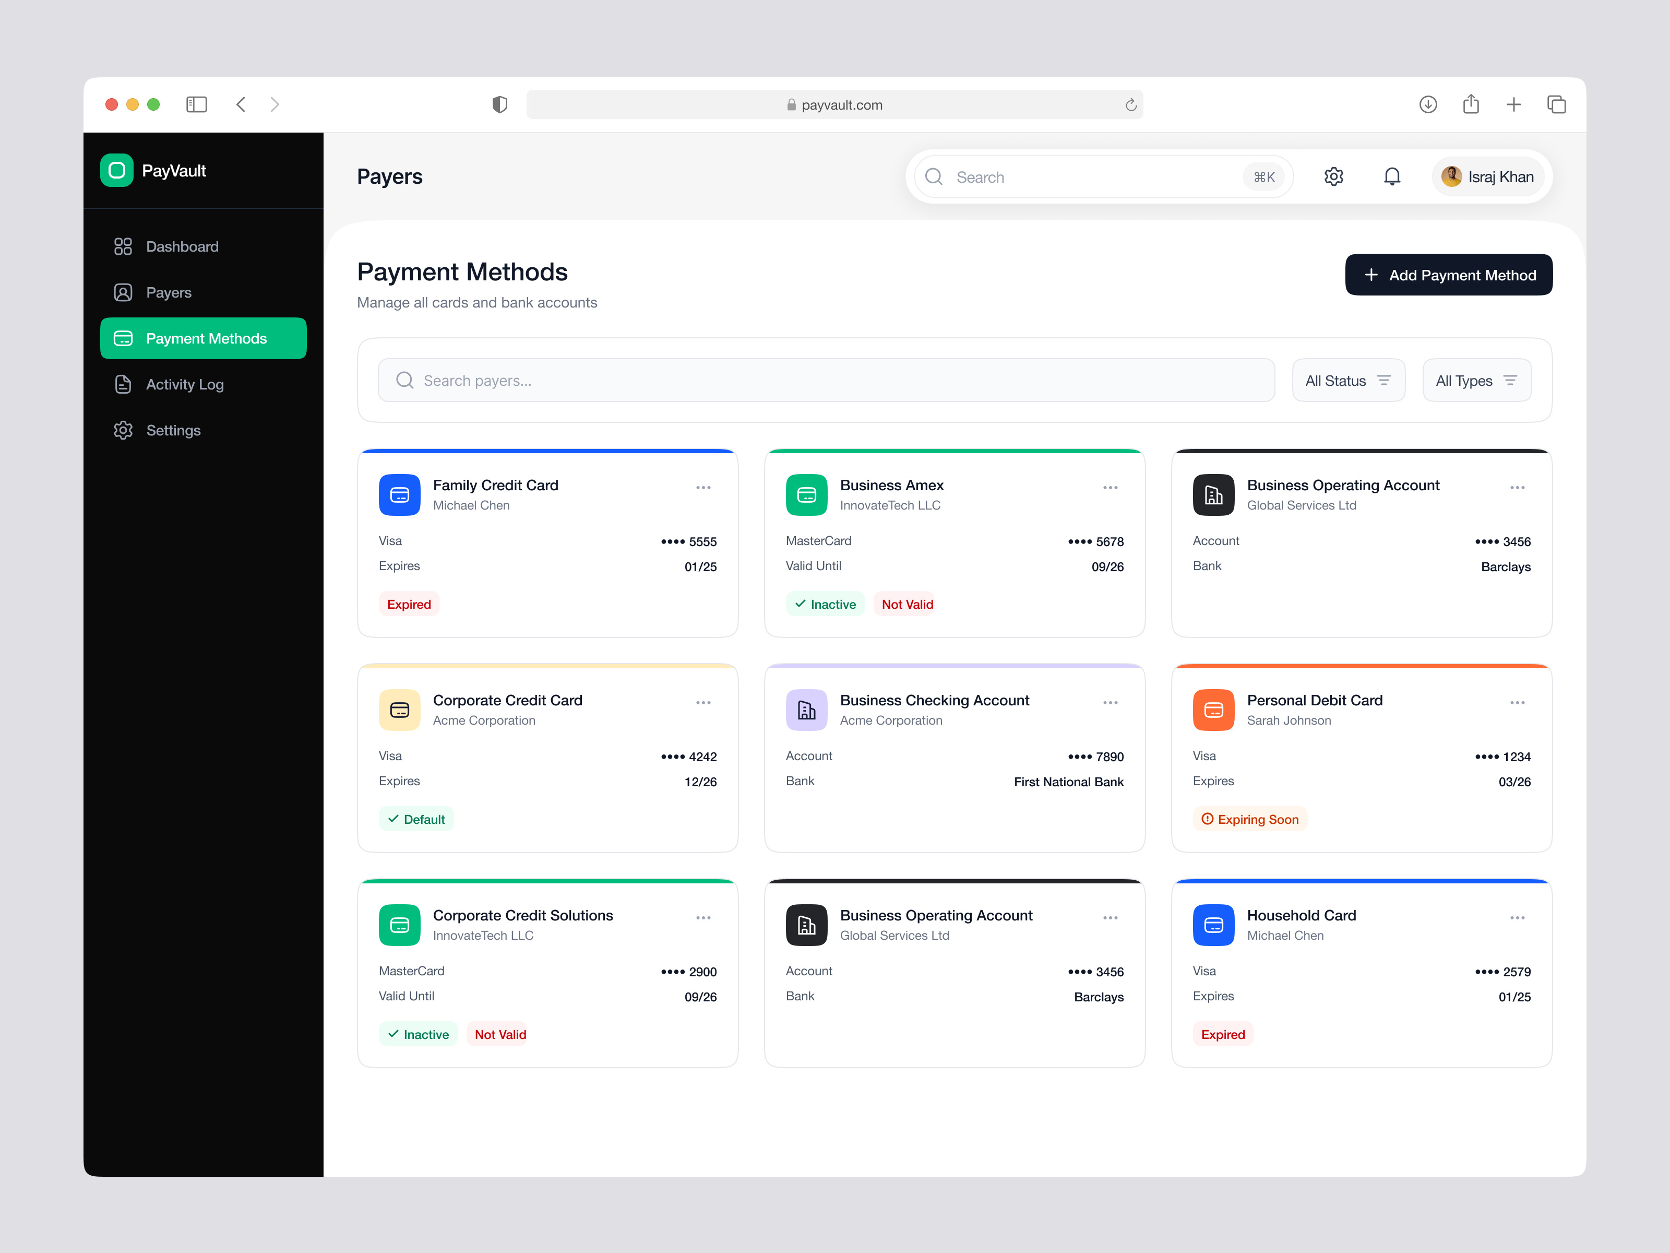
Task: Click the Expiring Soon badge
Action: (x=1249, y=819)
